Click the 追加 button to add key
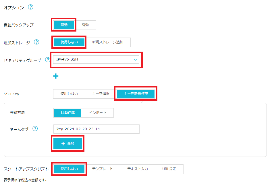The width and height of the screenshot is (276, 187). point(68,144)
